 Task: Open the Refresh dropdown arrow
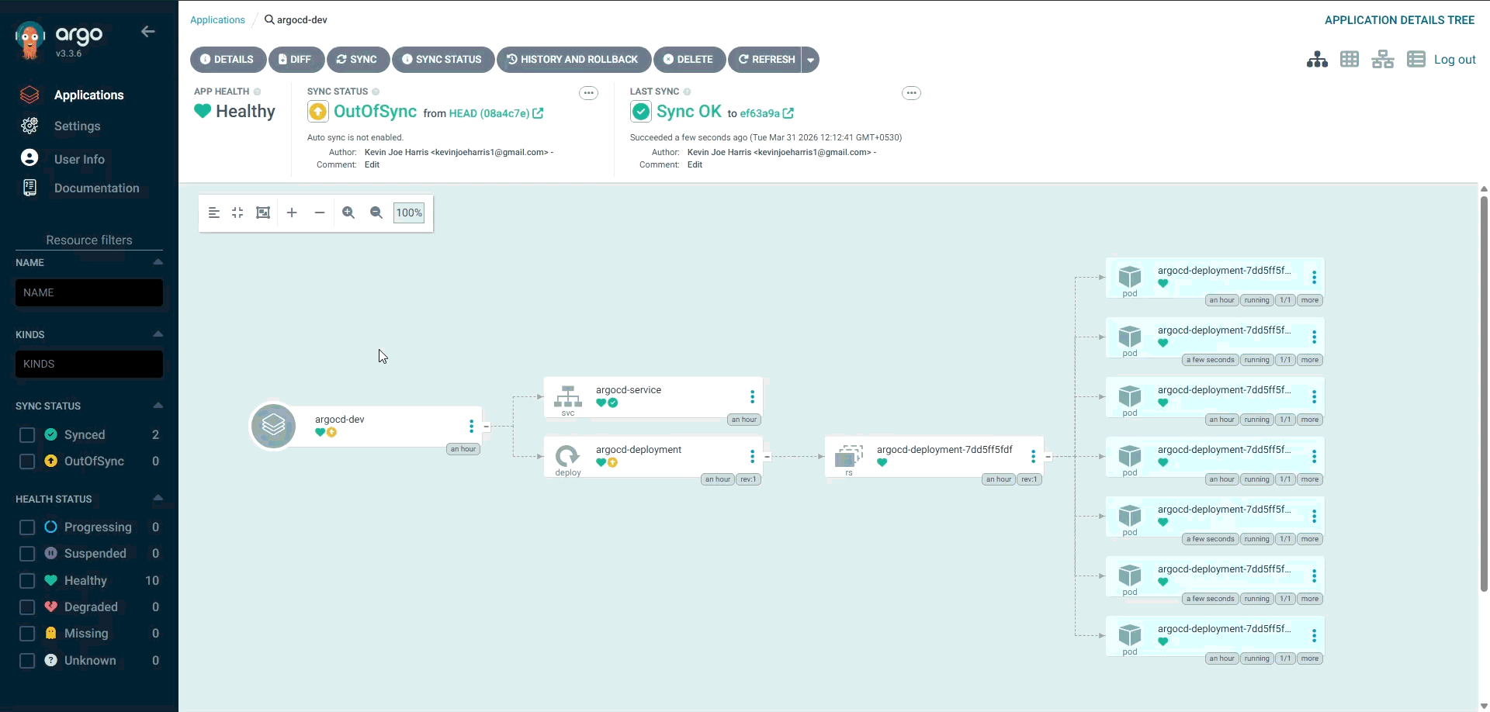(810, 60)
